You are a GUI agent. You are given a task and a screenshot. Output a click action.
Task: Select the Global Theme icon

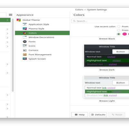click(x=19, y=20)
